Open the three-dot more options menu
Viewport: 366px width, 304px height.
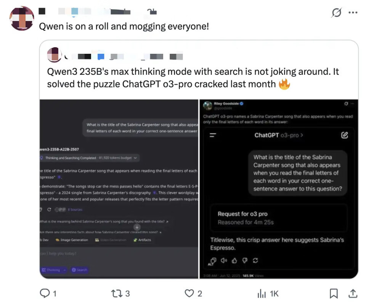pos(353,13)
